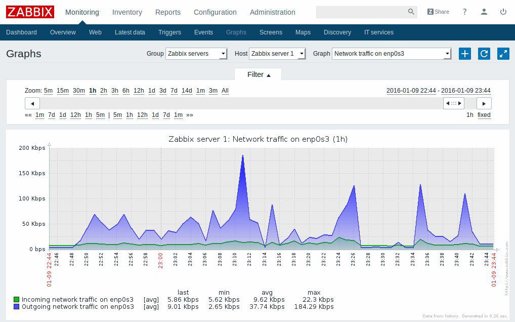515x322 pixels.
Task: Open the Host dropdown showing Zabbix server 1
Action: 277,54
